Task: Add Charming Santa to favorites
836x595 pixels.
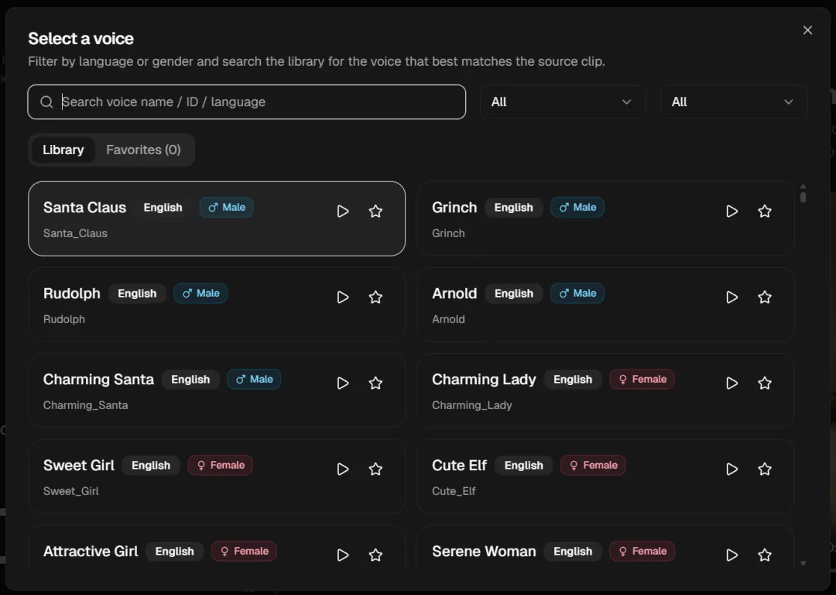Action: pos(375,383)
